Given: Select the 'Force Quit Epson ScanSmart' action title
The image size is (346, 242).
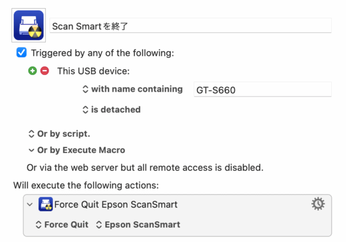Looking at the screenshot, I should click(116, 204).
